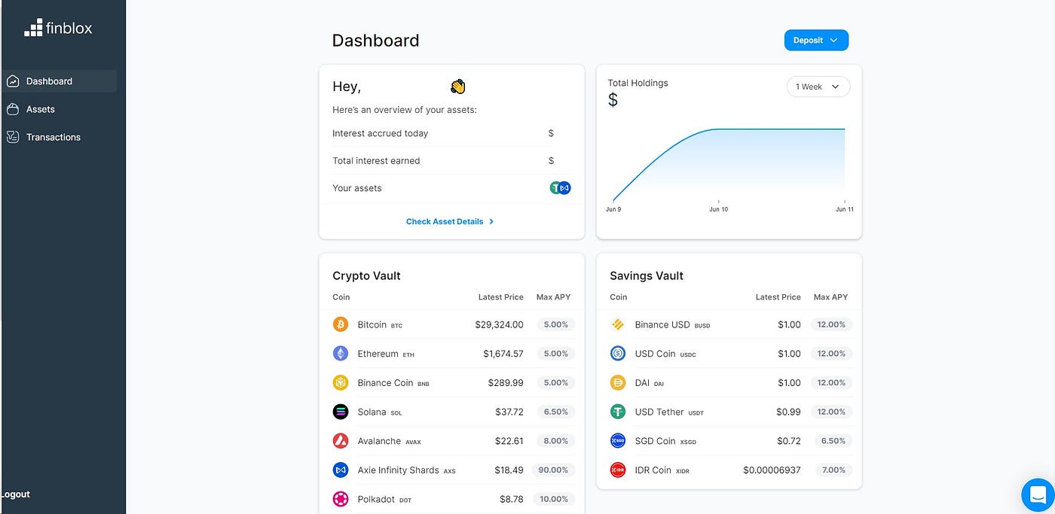Click the Axie Infinity Shards row icon
Image resolution: width=1055 pixels, height=514 pixels.
[341, 470]
